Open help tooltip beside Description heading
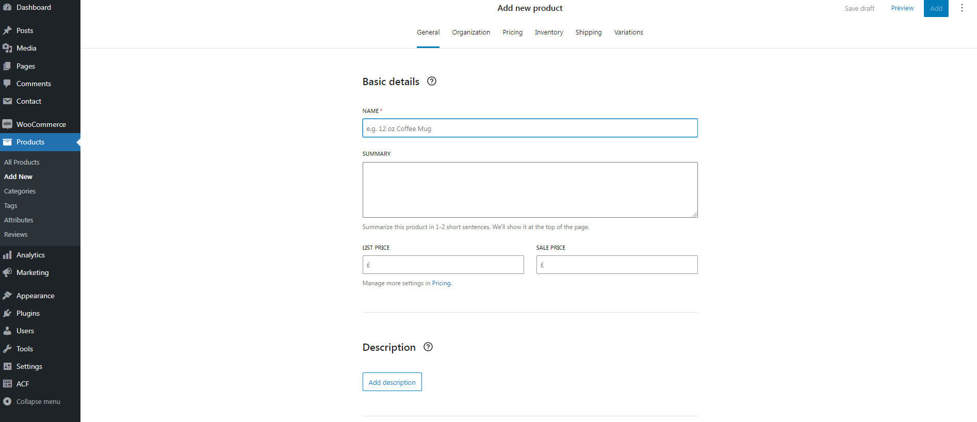The width and height of the screenshot is (977, 422). pyautogui.click(x=428, y=347)
